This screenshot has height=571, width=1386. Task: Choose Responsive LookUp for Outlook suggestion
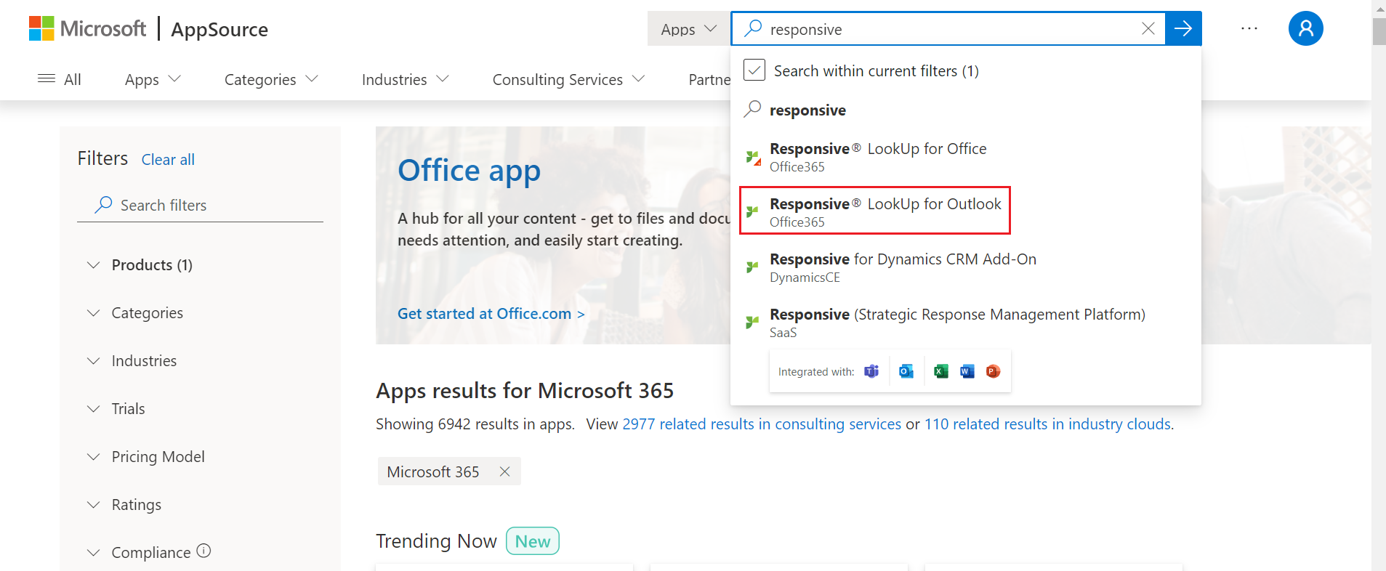tap(875, 211)
